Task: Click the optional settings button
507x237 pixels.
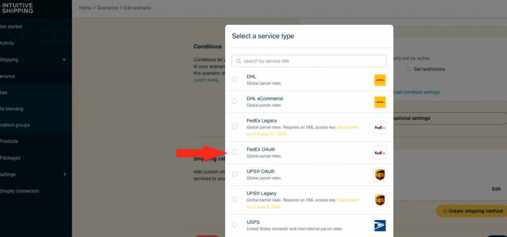Action: (450, 118)
